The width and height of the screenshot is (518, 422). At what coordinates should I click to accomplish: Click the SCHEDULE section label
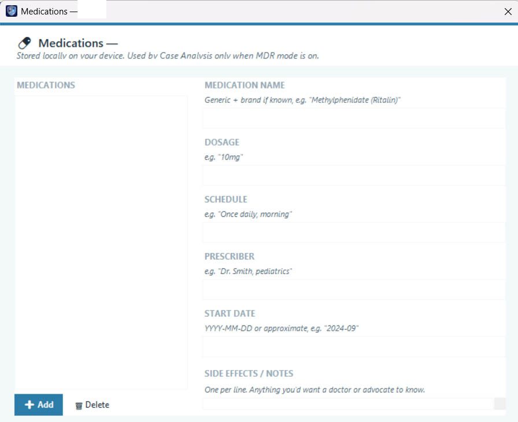pyautogui.click(x=225, y=199)
